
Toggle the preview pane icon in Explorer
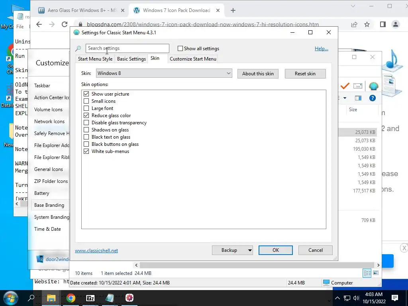point(358,98)
